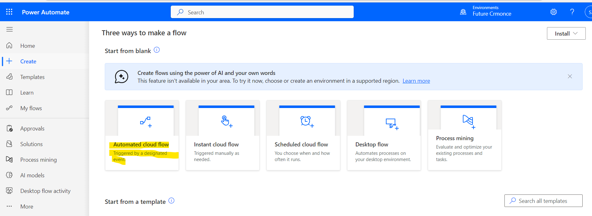592x216 pixels.
Task: Focus the top Search box
Action: tap(262, 12)
